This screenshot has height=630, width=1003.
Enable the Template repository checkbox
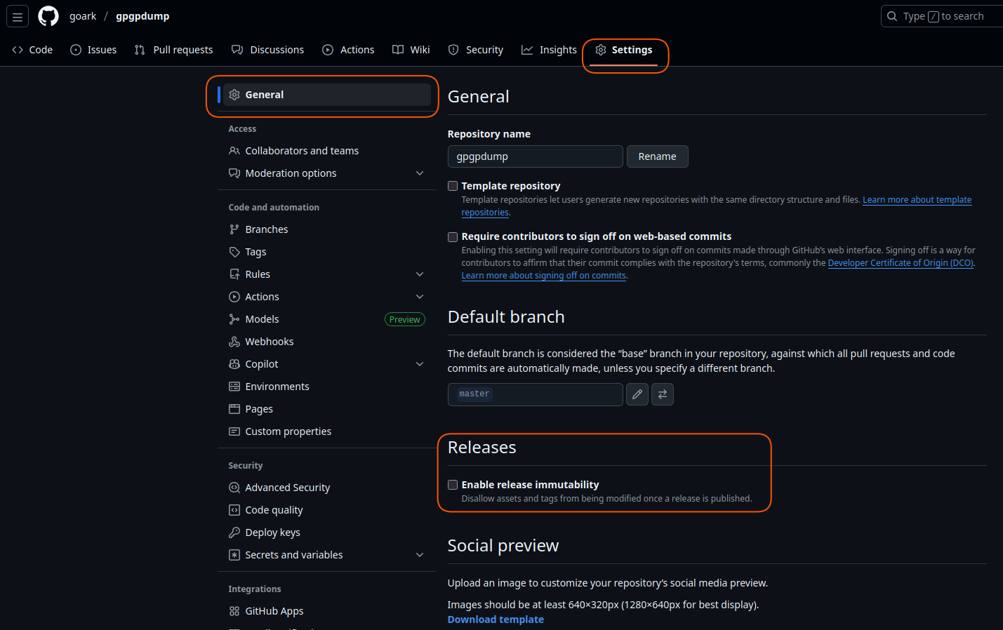[453, 186]
